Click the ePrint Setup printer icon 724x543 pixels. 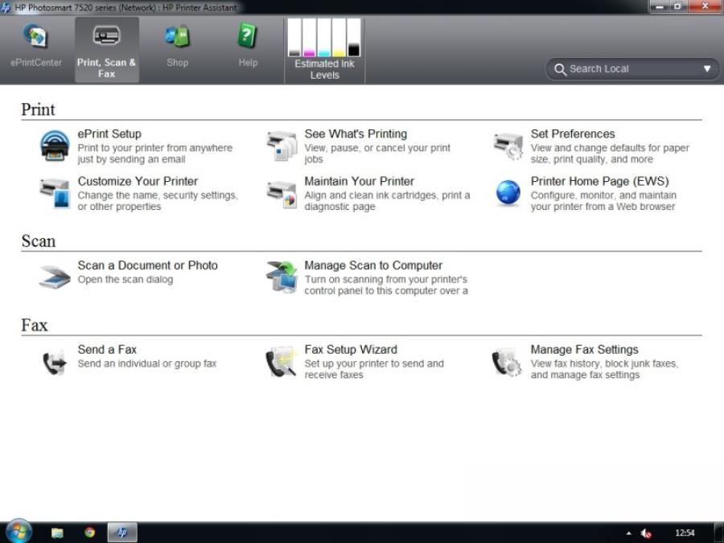(55, 146)
